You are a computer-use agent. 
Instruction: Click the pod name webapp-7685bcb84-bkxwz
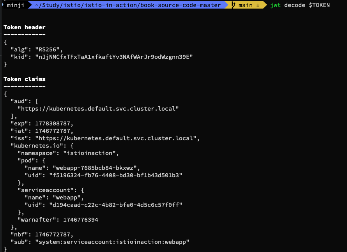94,168
